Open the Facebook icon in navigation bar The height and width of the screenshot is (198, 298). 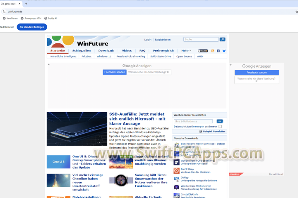[219, 51]
